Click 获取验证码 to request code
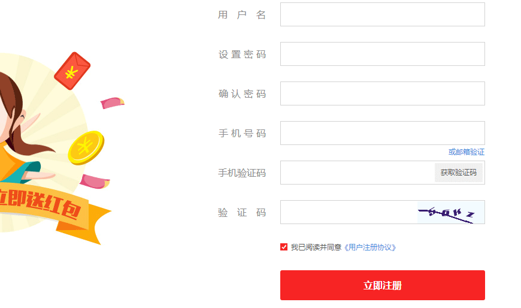 459,173
